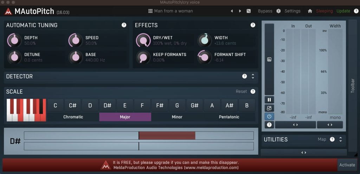Go to the next preset arrow
The image size is (360, 174).
click(x=240, y=11)
